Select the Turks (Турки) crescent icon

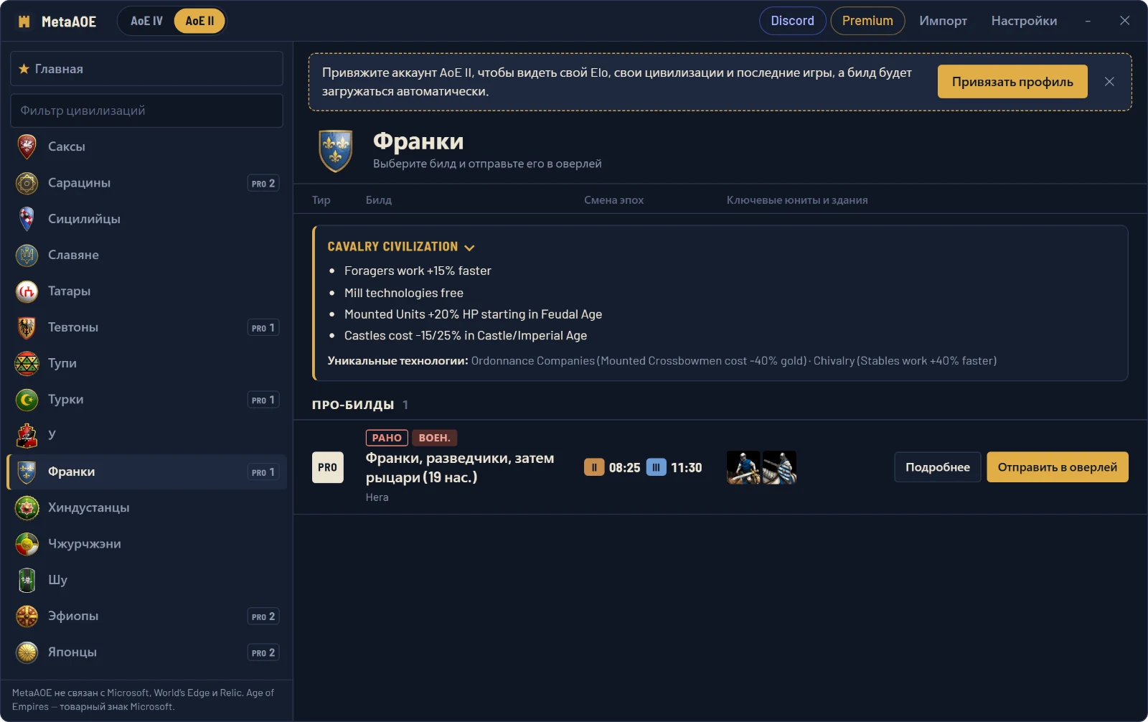(27, 400)
